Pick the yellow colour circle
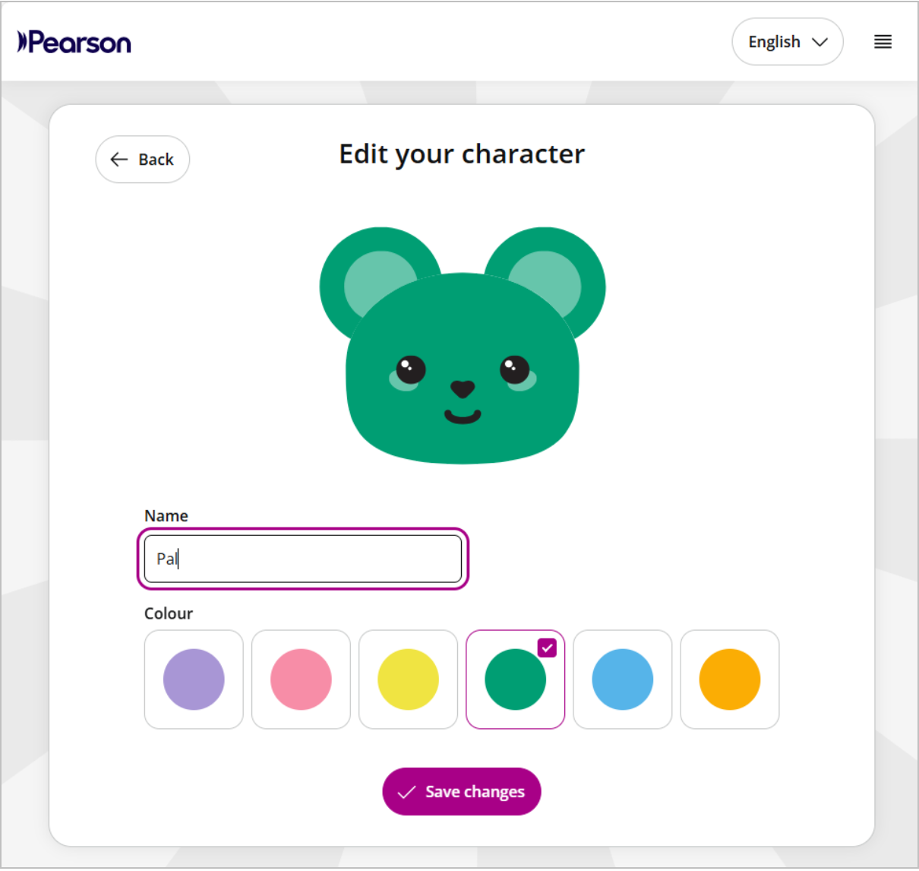This screenshot has width=919, height=871. (x=408, y=679)
